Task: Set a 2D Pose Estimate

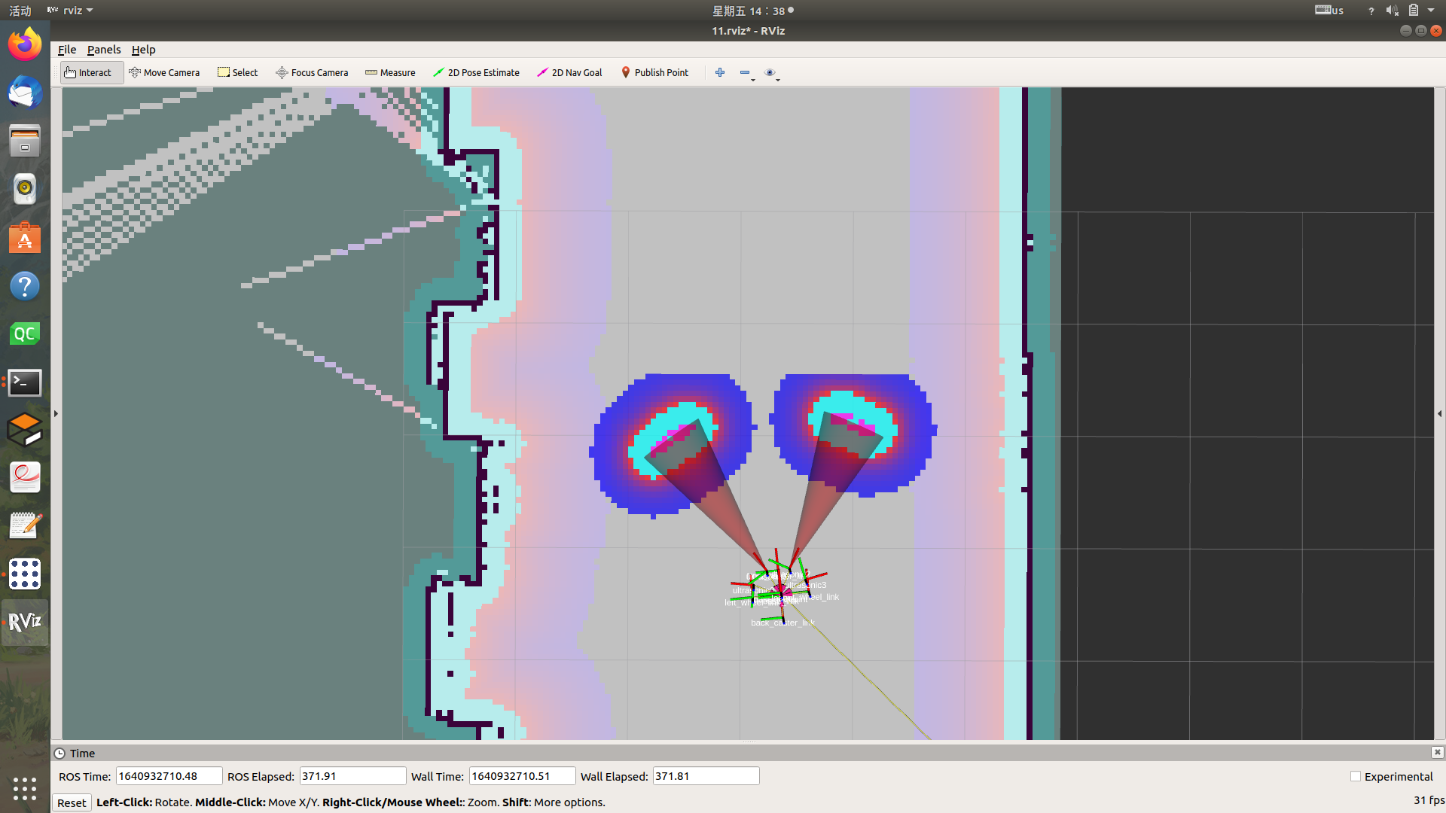Action: point(476,72)
